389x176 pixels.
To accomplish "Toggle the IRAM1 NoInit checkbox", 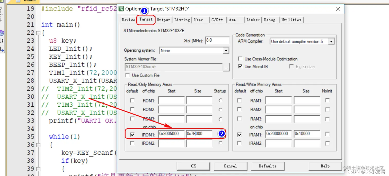I will 328,134.
